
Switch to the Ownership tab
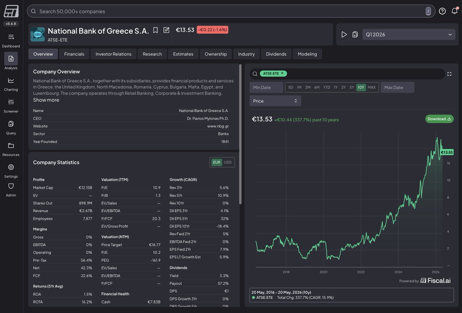[216, 54]
